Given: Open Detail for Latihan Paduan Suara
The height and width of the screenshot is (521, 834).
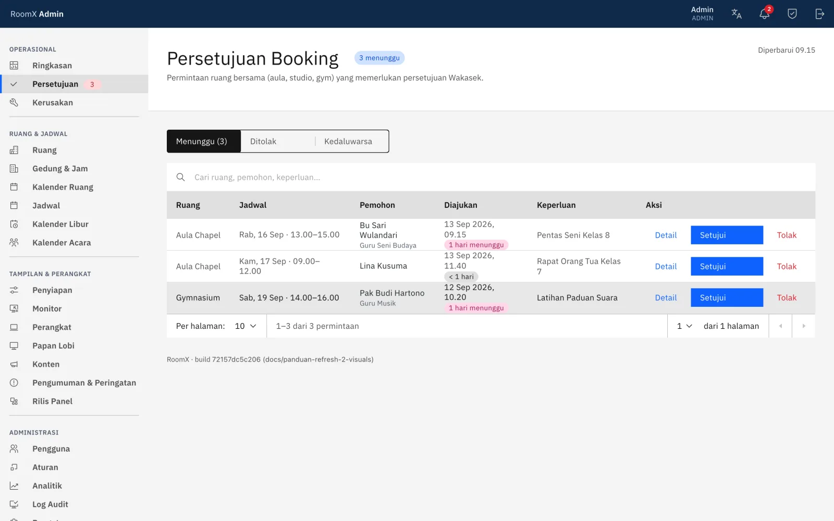Looking at the screenshot, I should [666, 297].
